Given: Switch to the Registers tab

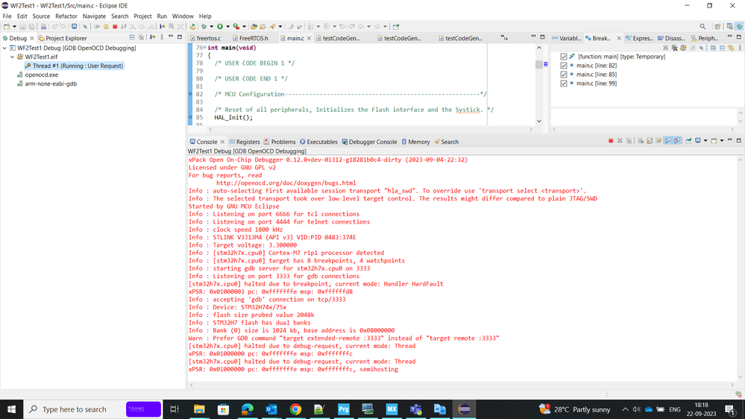Looking at the screenshot, I should pyautogui.click(x=245, y=142).
